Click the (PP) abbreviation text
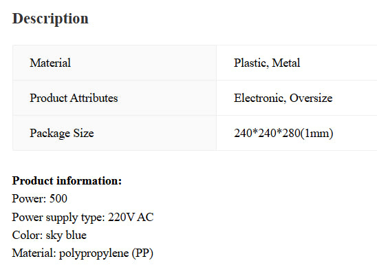Viewport: 377px width, 272px height. (x=142, y=253)
